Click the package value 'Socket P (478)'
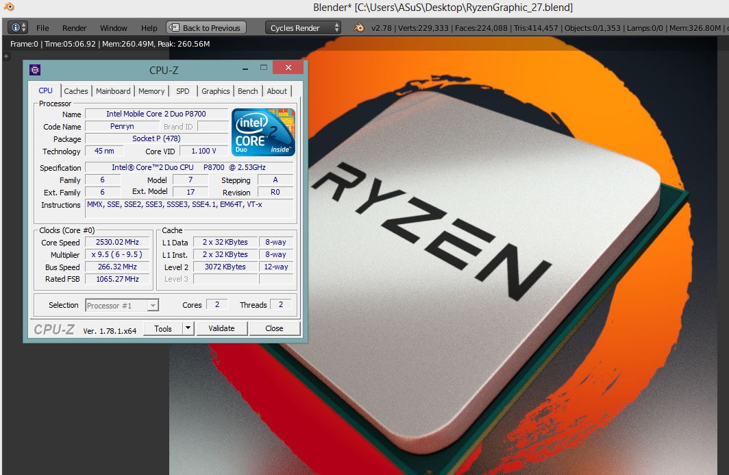The height and width of the screenshot is (475, 729). click(x=156, y=138)
